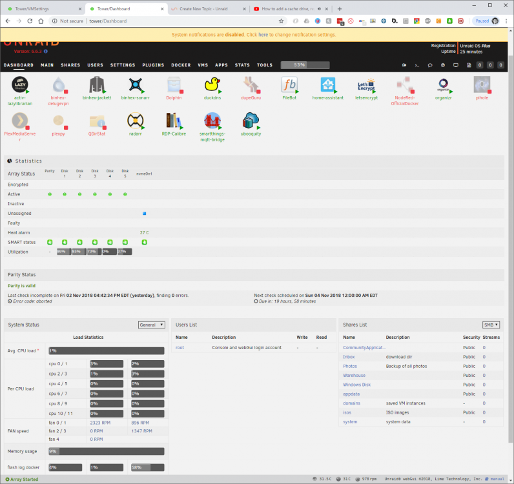Click the FileBot container icon
Screen dimensions: 514x484
tap(289, 85)
